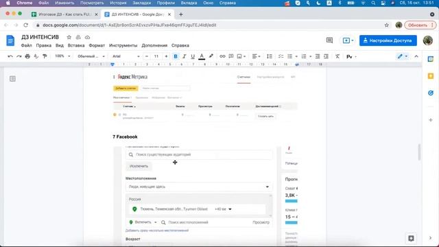This screenshot has height=247, width=439.
Task: Click the Настройки Доступа share button
Action: point(388,40)
